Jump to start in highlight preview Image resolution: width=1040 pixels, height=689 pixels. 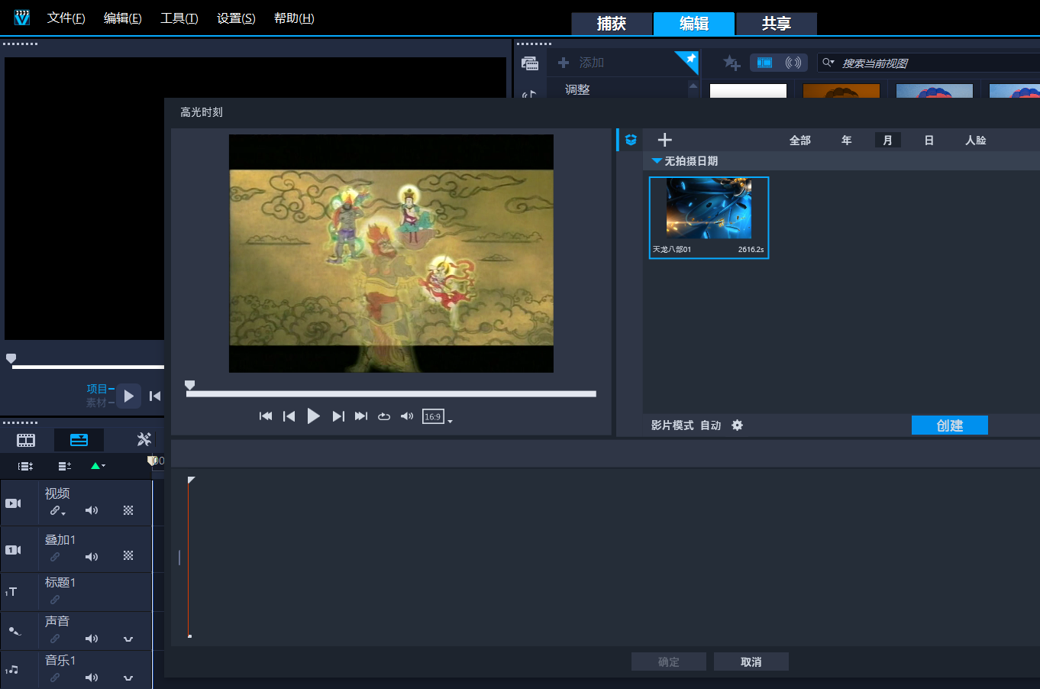pos(266,416)
